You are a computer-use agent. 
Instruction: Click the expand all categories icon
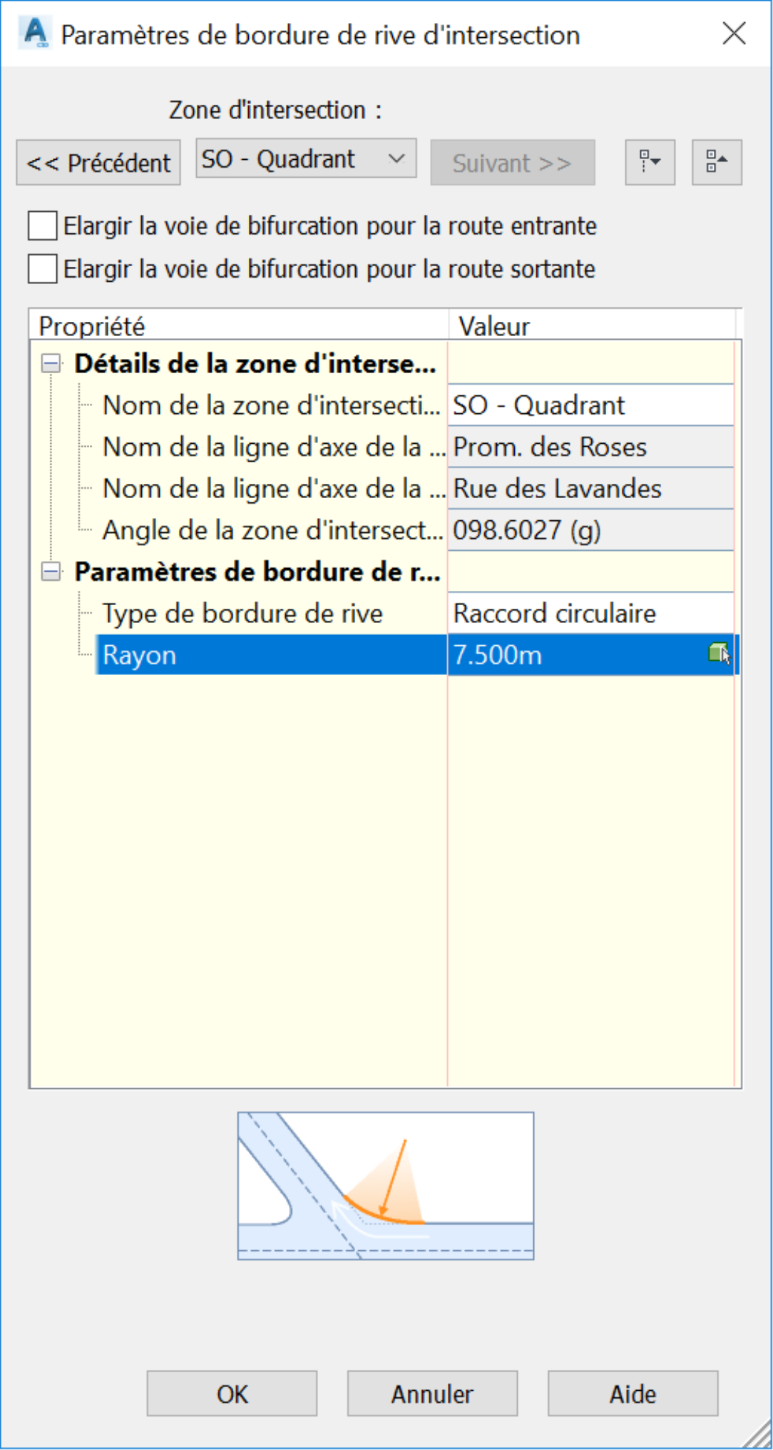650,162
